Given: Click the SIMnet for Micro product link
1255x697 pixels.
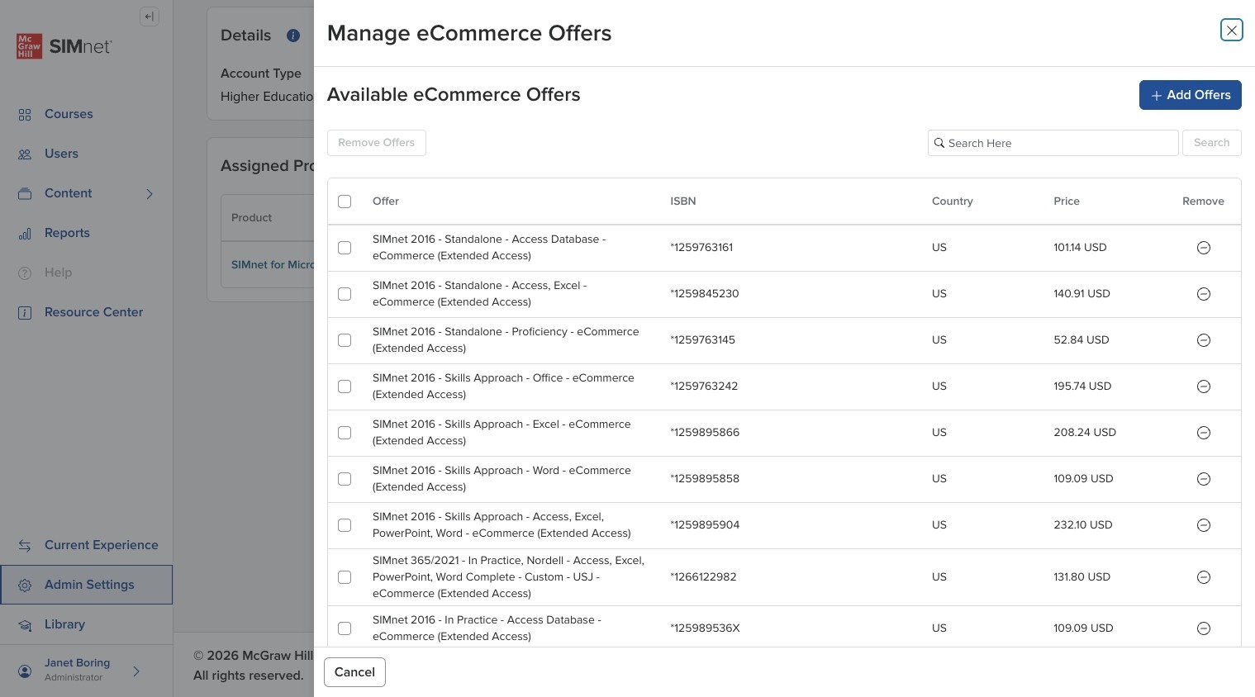Looking at the screenshot, I should (x=273, y=265).
